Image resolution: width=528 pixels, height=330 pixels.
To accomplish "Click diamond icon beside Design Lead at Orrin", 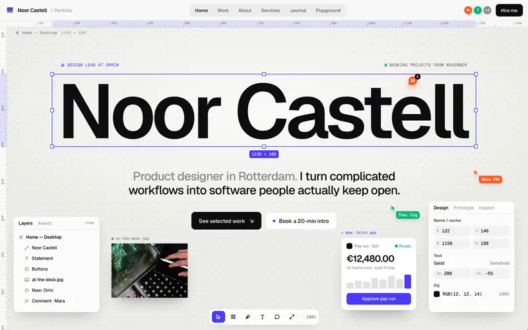I will point(63,65).
